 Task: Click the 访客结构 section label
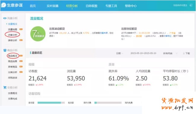[34, 94]
